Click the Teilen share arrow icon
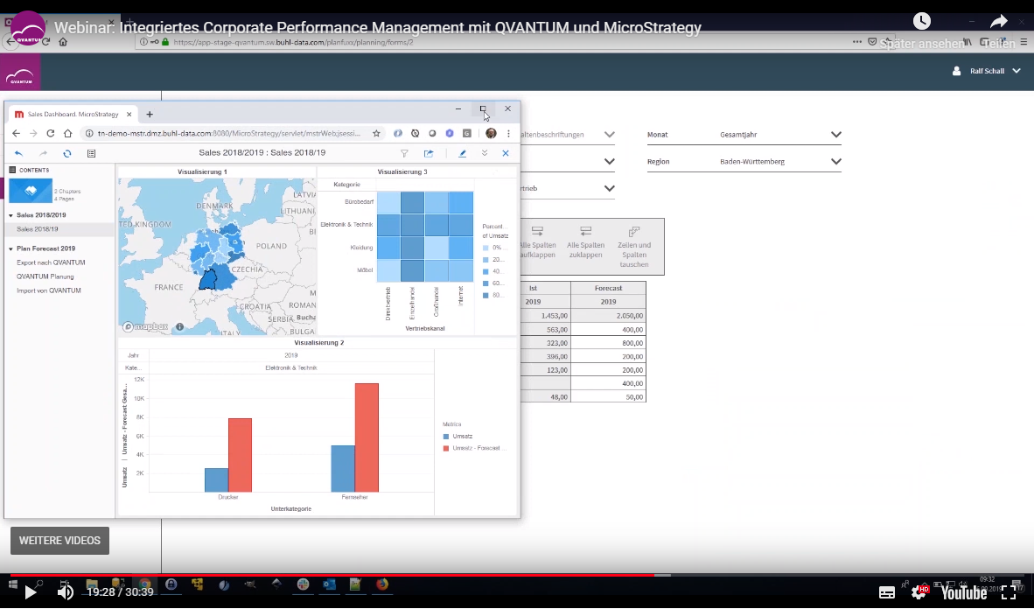1034x609 pixels. (x=999, y=21)
